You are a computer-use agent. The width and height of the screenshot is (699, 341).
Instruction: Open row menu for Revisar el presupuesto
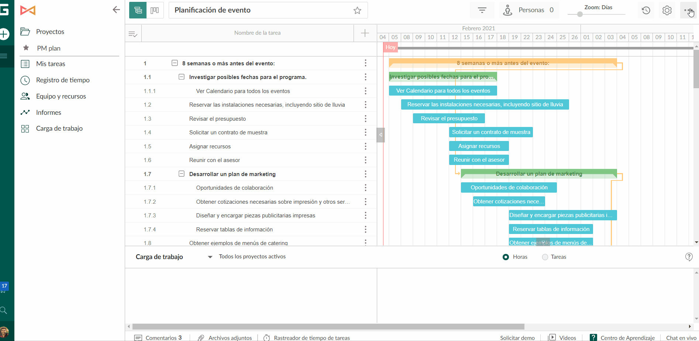coord(365,118)
